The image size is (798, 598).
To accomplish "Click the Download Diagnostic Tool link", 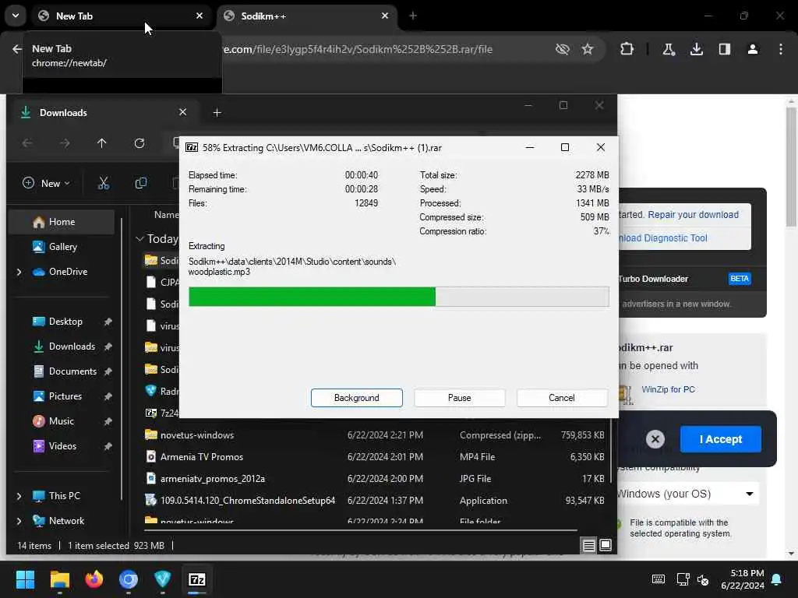I will [662, 238].
